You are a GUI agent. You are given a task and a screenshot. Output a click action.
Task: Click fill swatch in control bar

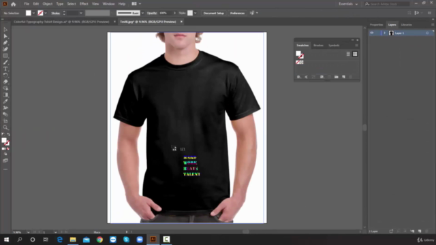pos(29,13)
